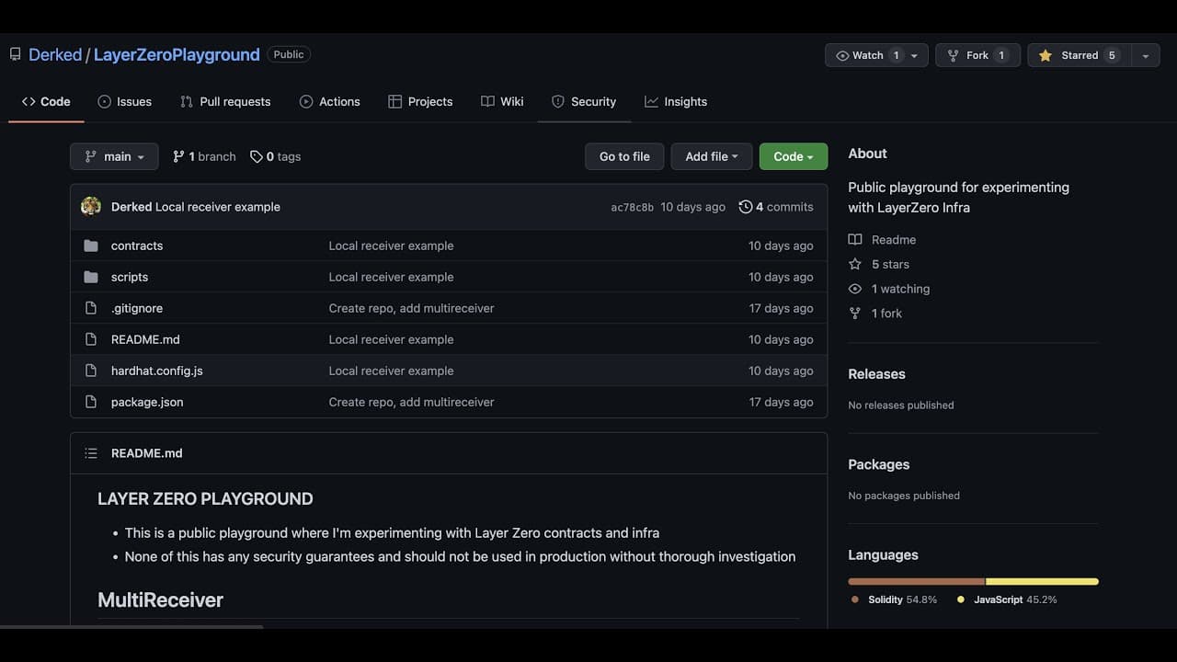Open the Derked owner link
This screenshot has height=662, width=1177.
click(55, 54)
